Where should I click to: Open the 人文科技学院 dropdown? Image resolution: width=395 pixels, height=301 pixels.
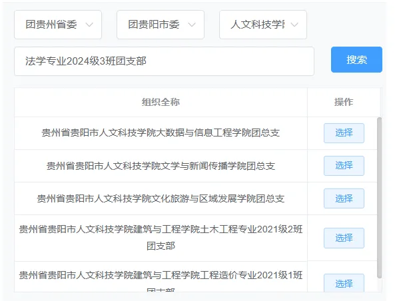263,25
